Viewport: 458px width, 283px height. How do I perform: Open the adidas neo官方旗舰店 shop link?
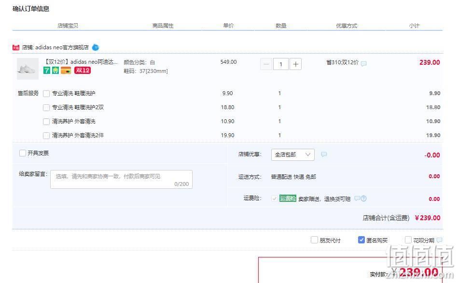click(62, 47)
